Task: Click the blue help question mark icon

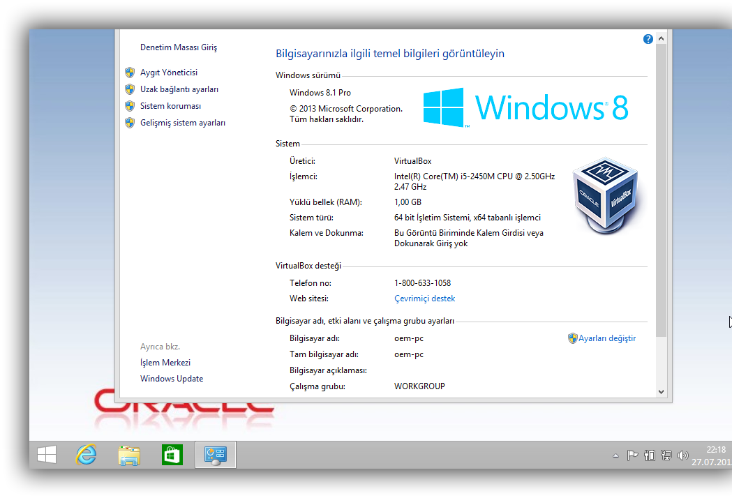Action: 648,39
